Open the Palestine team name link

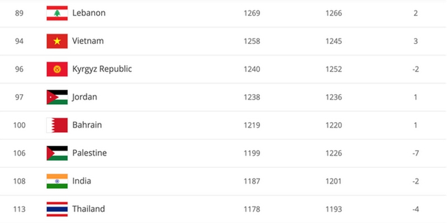[89, 153]
